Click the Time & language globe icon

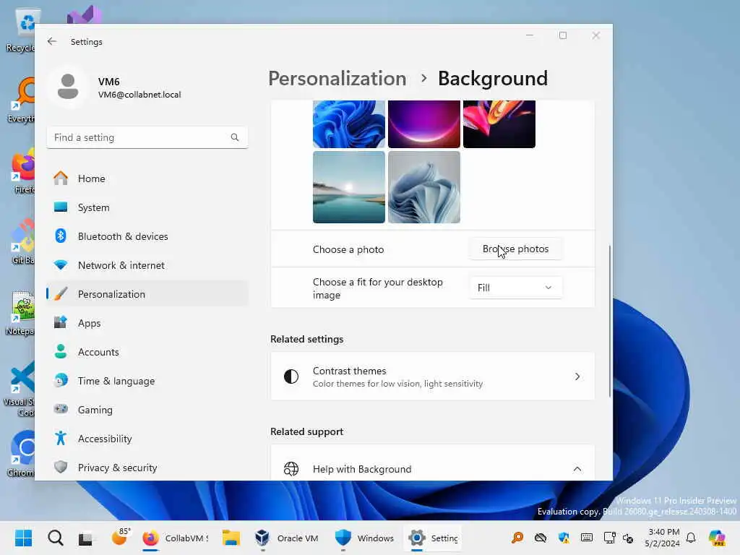(61, 380)
